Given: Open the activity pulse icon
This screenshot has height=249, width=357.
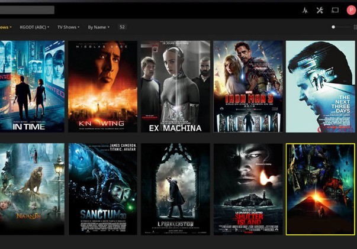Looking at the screenshot, I should 305,10.
